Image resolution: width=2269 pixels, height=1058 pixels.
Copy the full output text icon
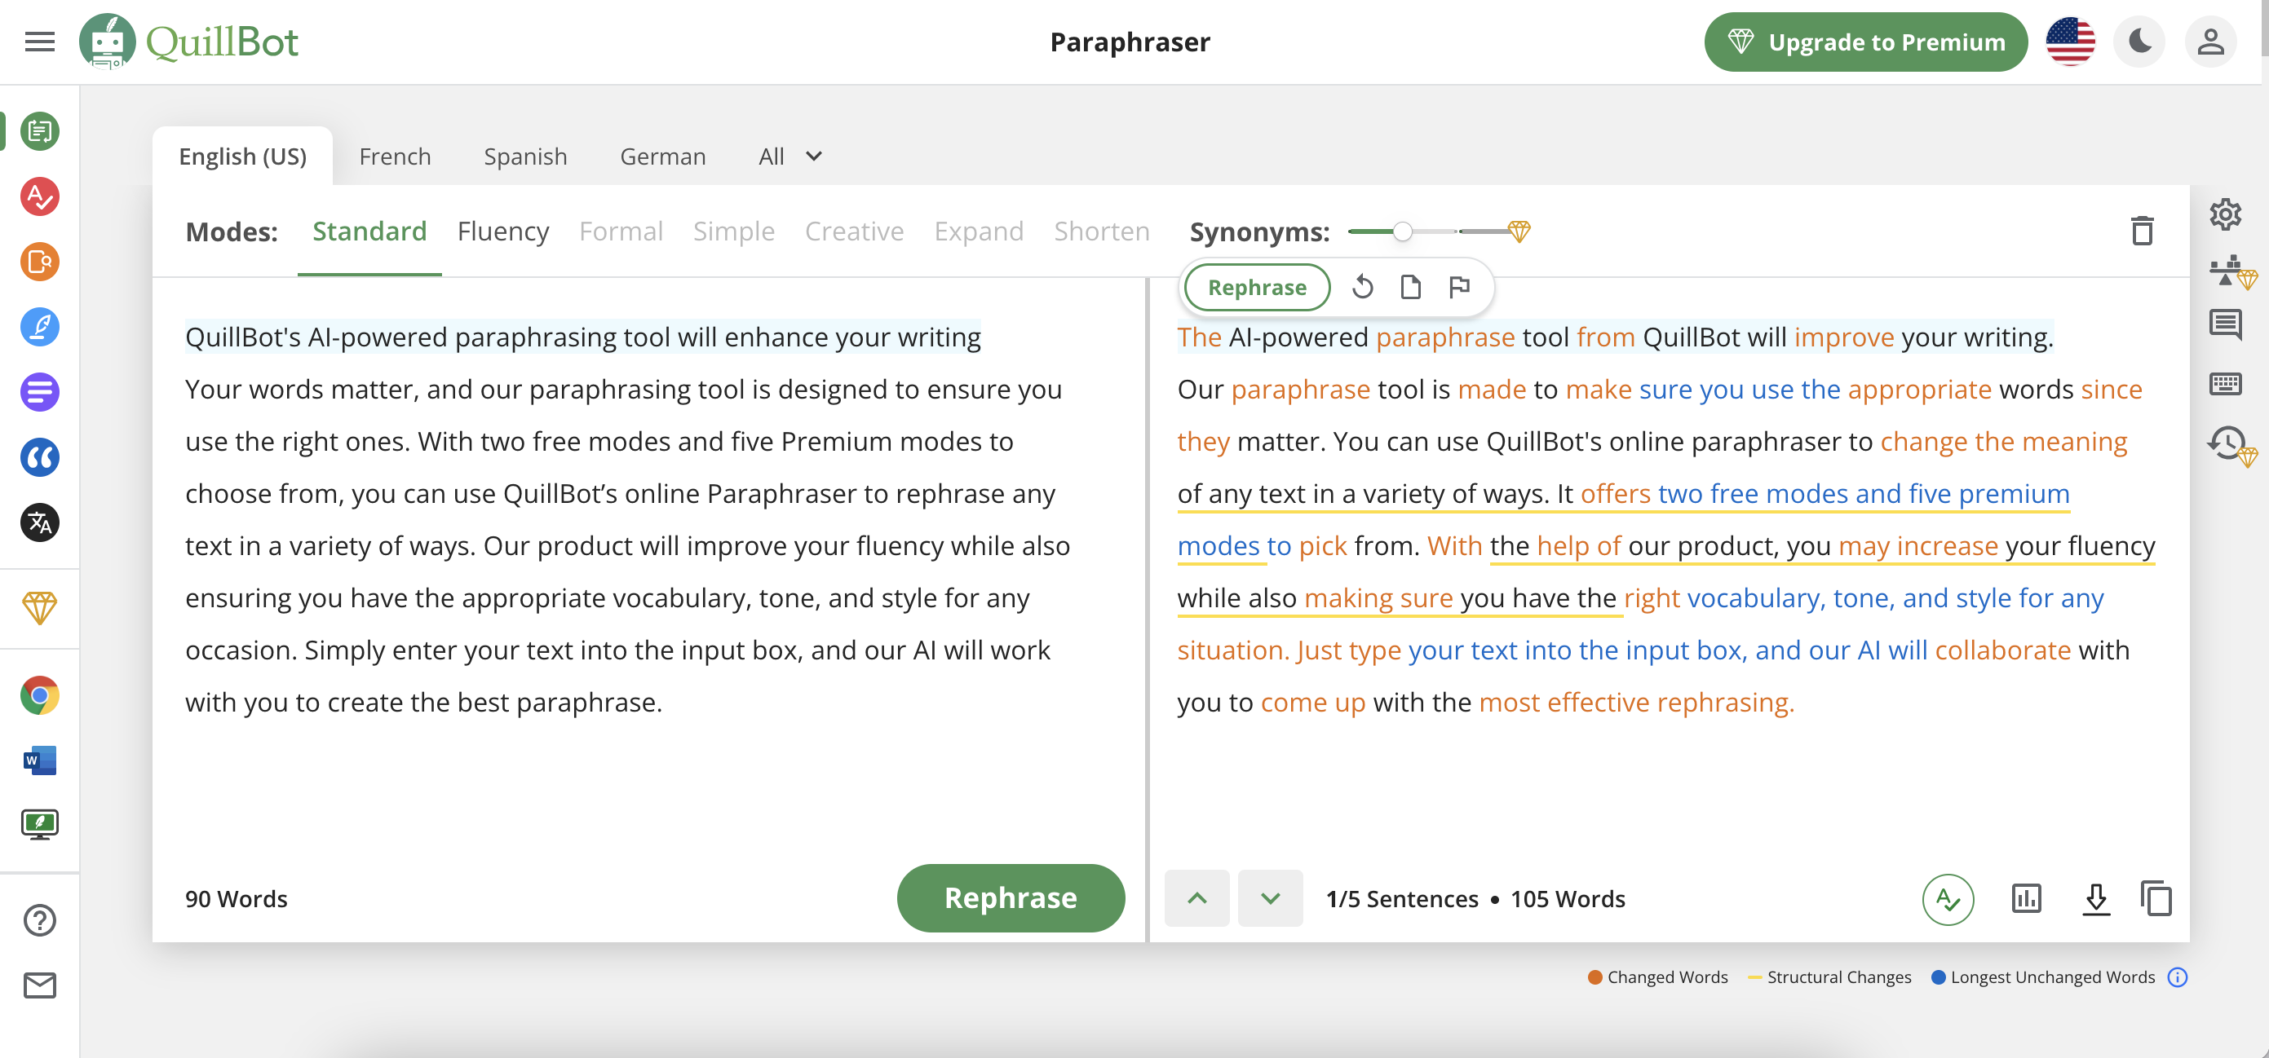[x=2156, y=899]
